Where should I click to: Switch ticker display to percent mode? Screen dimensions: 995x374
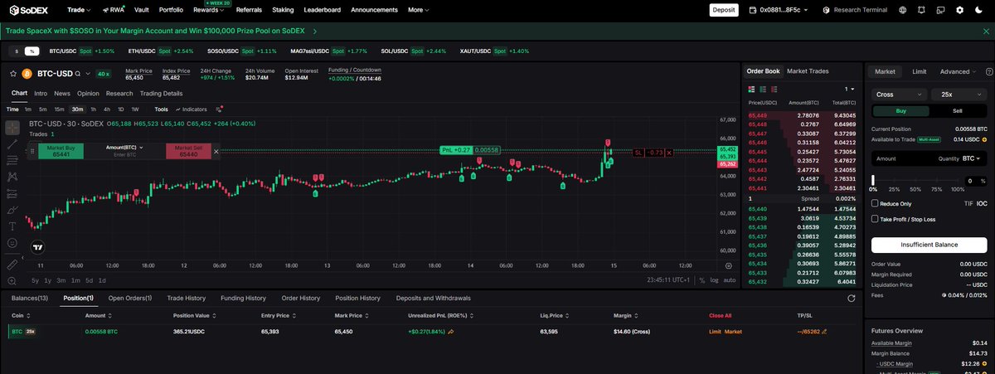(x=32, y=51)
